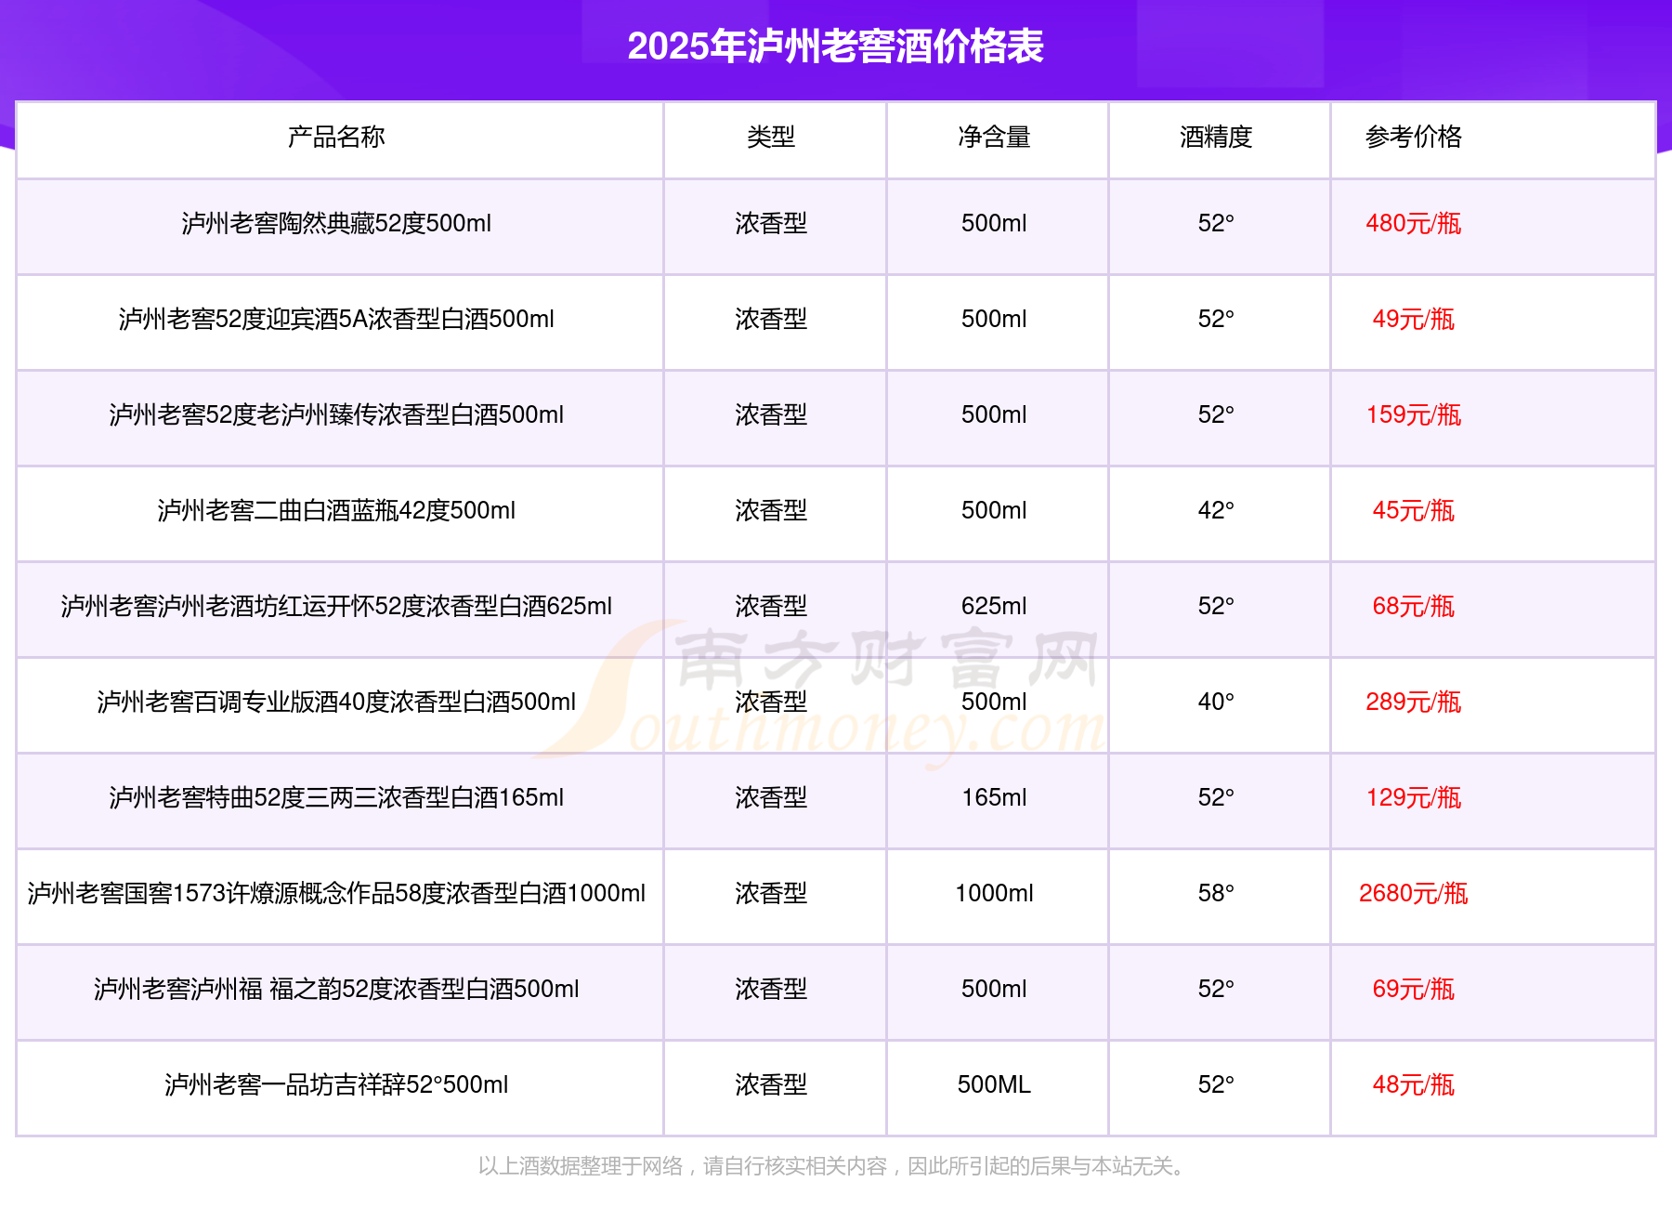Click price 2680元/瓶
Viewport: 1672px width, 1208px height.
(x=1413, y=893)
